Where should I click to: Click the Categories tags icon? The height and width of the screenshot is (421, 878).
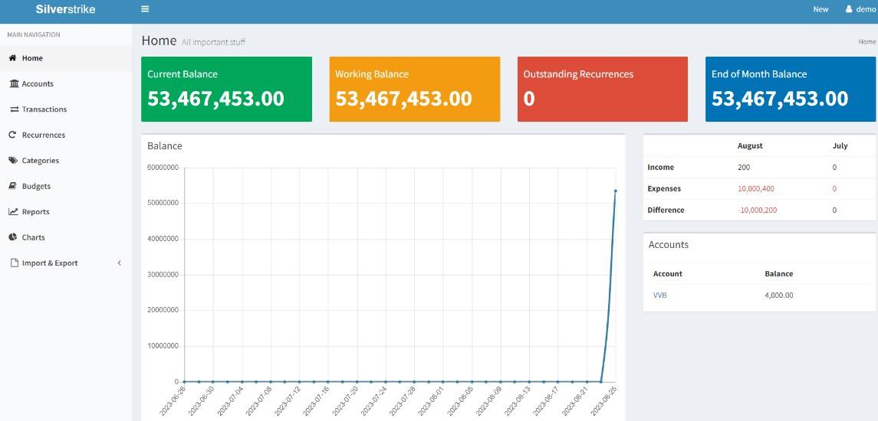14,161
